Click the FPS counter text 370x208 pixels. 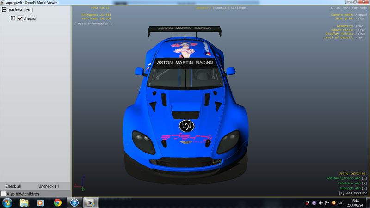[100, 8]
